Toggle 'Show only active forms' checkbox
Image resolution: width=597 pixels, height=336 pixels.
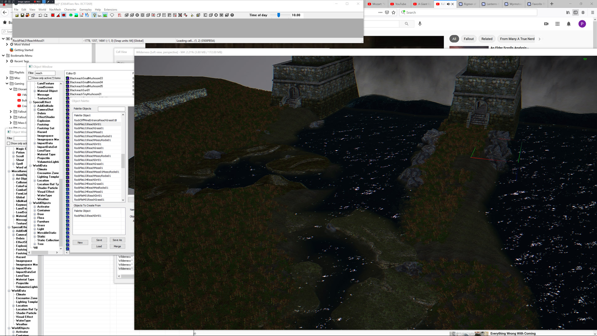(x=30, y=78)
